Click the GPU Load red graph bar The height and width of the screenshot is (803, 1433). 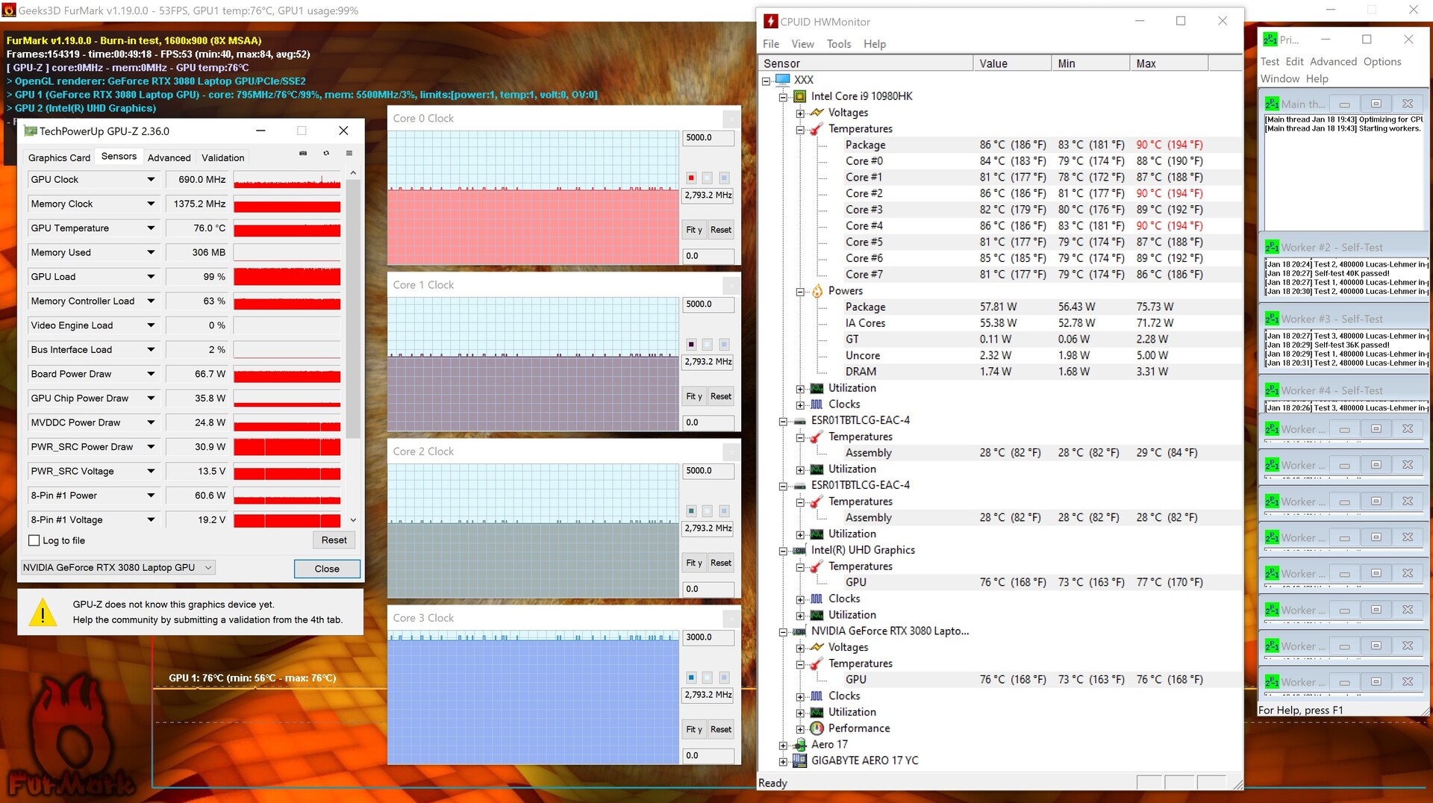[x=287, y=277]
